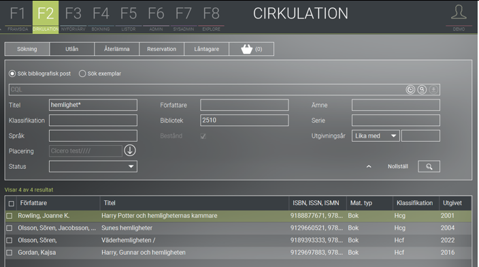Viewport: 479px width, 267px height.
Task: Click the Utgivningsår year input field
Action: point(420,136)
